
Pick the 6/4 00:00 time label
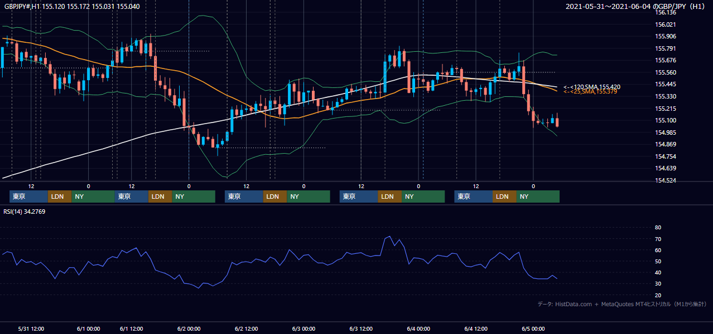(x=418, y=328)
